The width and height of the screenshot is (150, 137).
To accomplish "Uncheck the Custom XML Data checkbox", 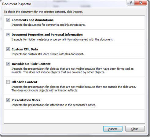I will (x=8, y=49).
